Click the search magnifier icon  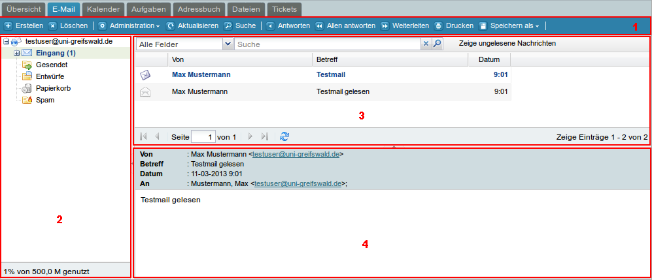click(438, 44)
